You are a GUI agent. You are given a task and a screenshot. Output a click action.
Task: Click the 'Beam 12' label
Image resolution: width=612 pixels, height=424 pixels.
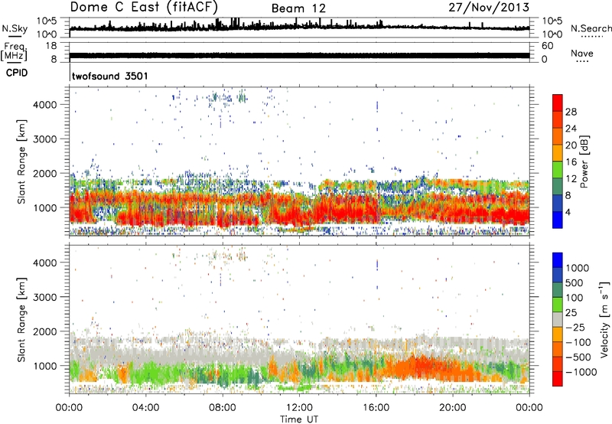[298, 8]
